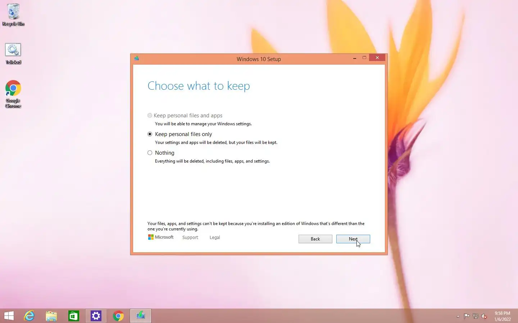Open the Support link
Viewport: 518px width, 323px height.
click(190, 238)
